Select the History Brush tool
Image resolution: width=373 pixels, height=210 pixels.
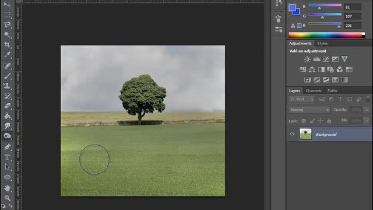click(x=7, y=96)
